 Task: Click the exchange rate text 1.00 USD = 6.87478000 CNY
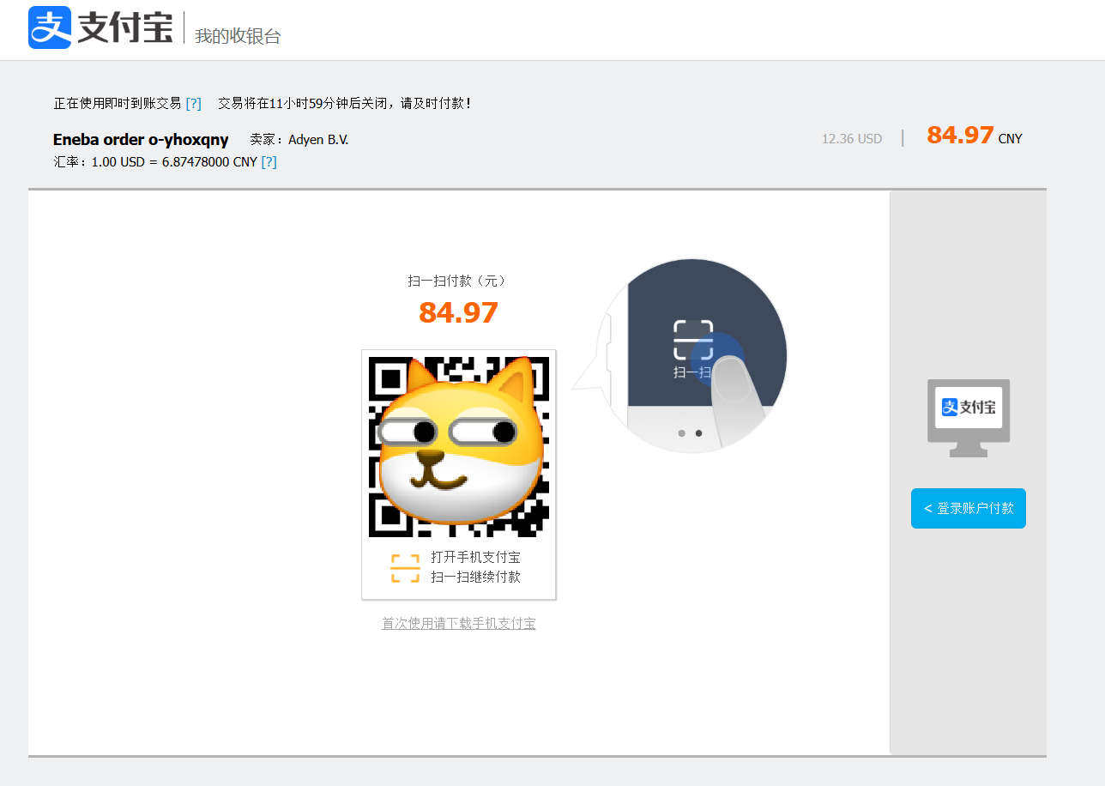pos(174,161)
